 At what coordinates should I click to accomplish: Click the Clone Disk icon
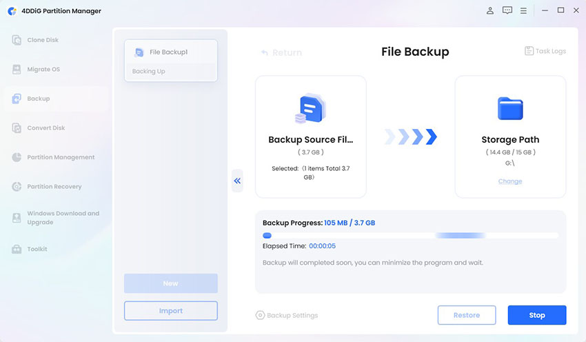click(x=17, y=40)
